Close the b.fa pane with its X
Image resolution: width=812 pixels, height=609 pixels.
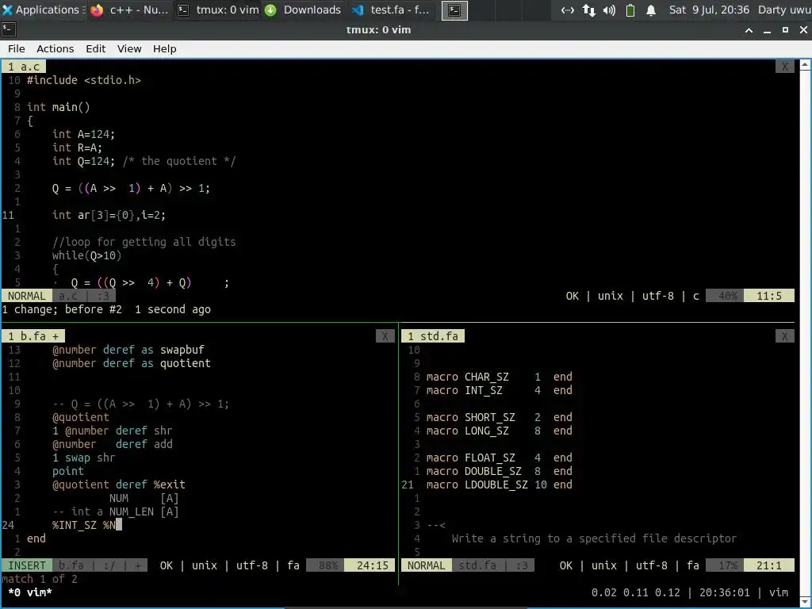pos(385,336)
